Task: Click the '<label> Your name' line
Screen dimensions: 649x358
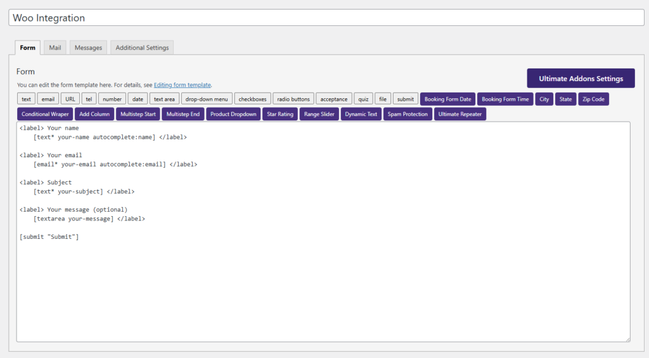Action: click(49, 128)
